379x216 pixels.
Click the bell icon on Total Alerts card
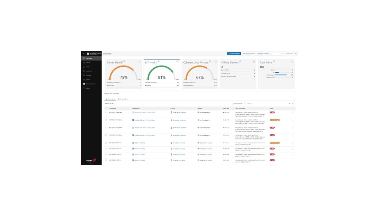(292, 62)
